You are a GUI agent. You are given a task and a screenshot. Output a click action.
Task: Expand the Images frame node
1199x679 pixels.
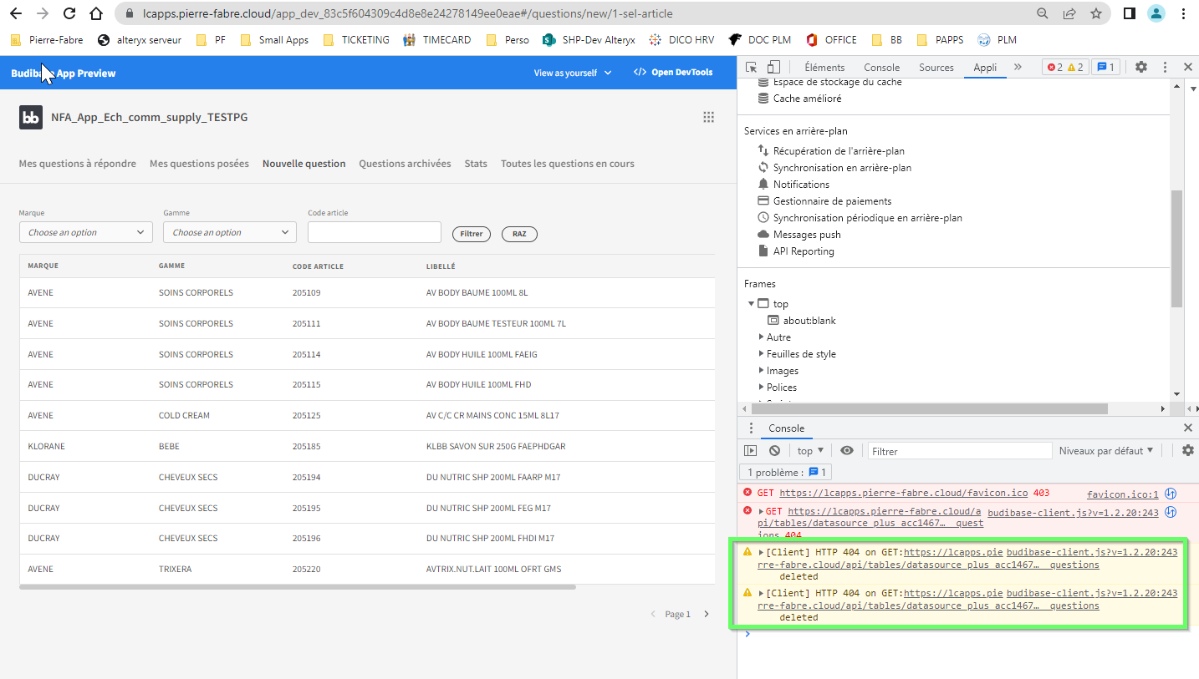[761, 371]
